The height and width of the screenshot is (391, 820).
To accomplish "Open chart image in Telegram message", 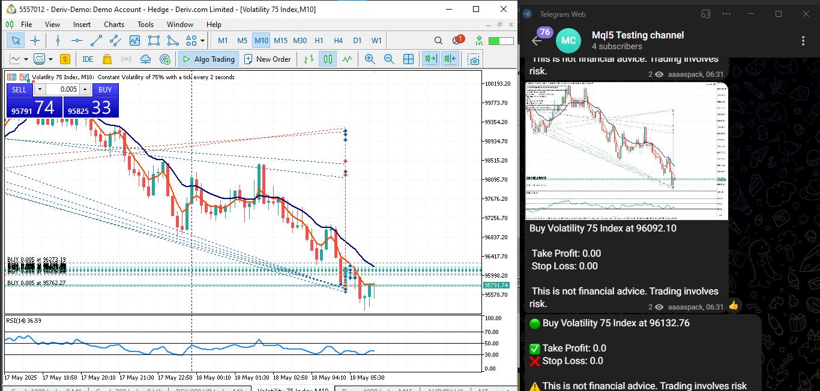I will [x=627, y=151].
